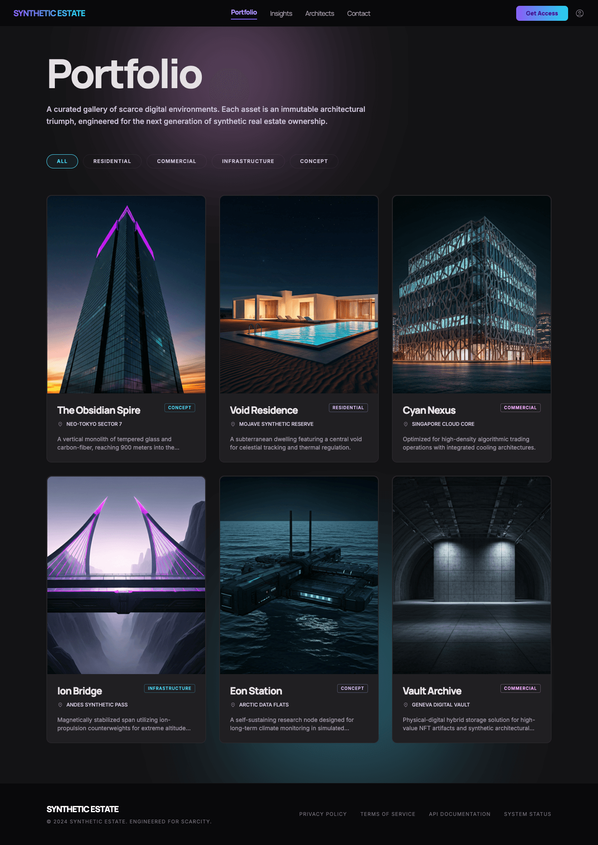Screen dimensions: 598x845
Task: Click the Obsidian Spire location pin icon
Action: 60,424
